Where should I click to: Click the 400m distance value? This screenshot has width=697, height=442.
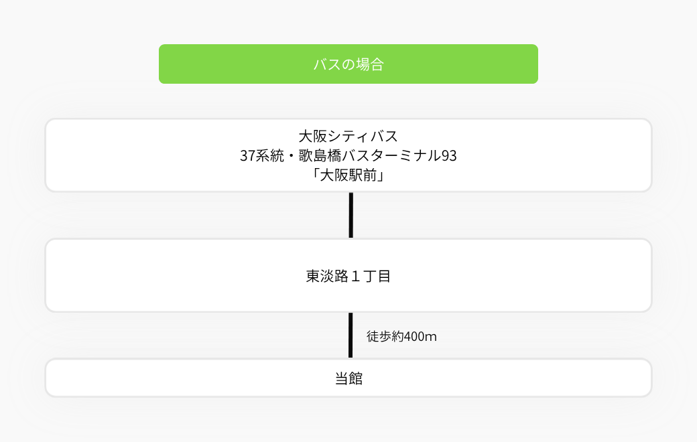point(420,337)
